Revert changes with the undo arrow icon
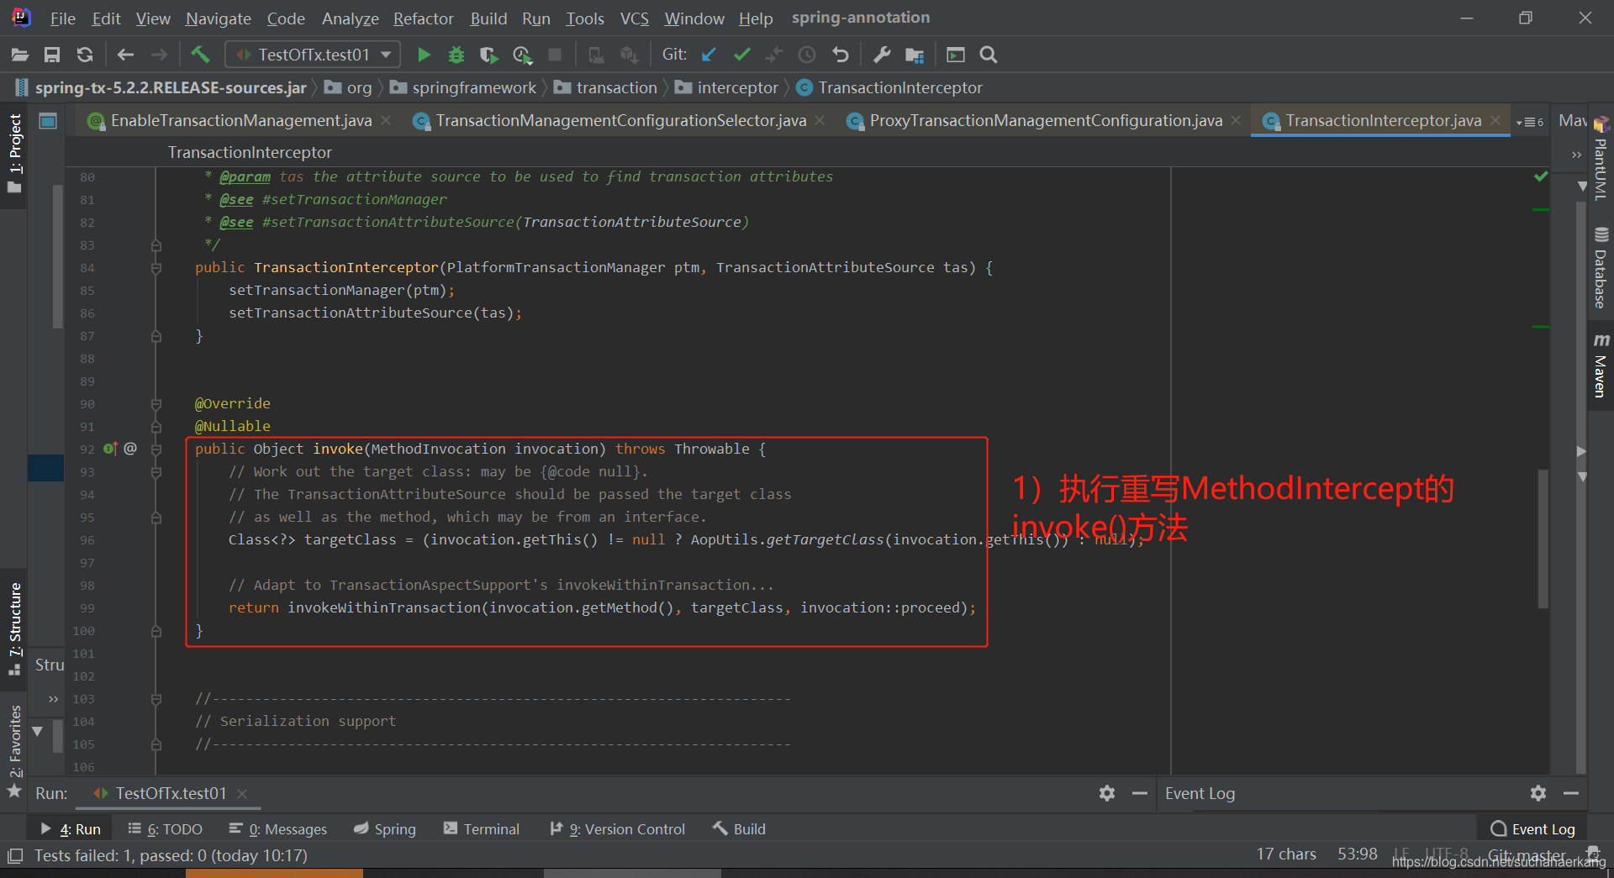 (x=840, y=55)
